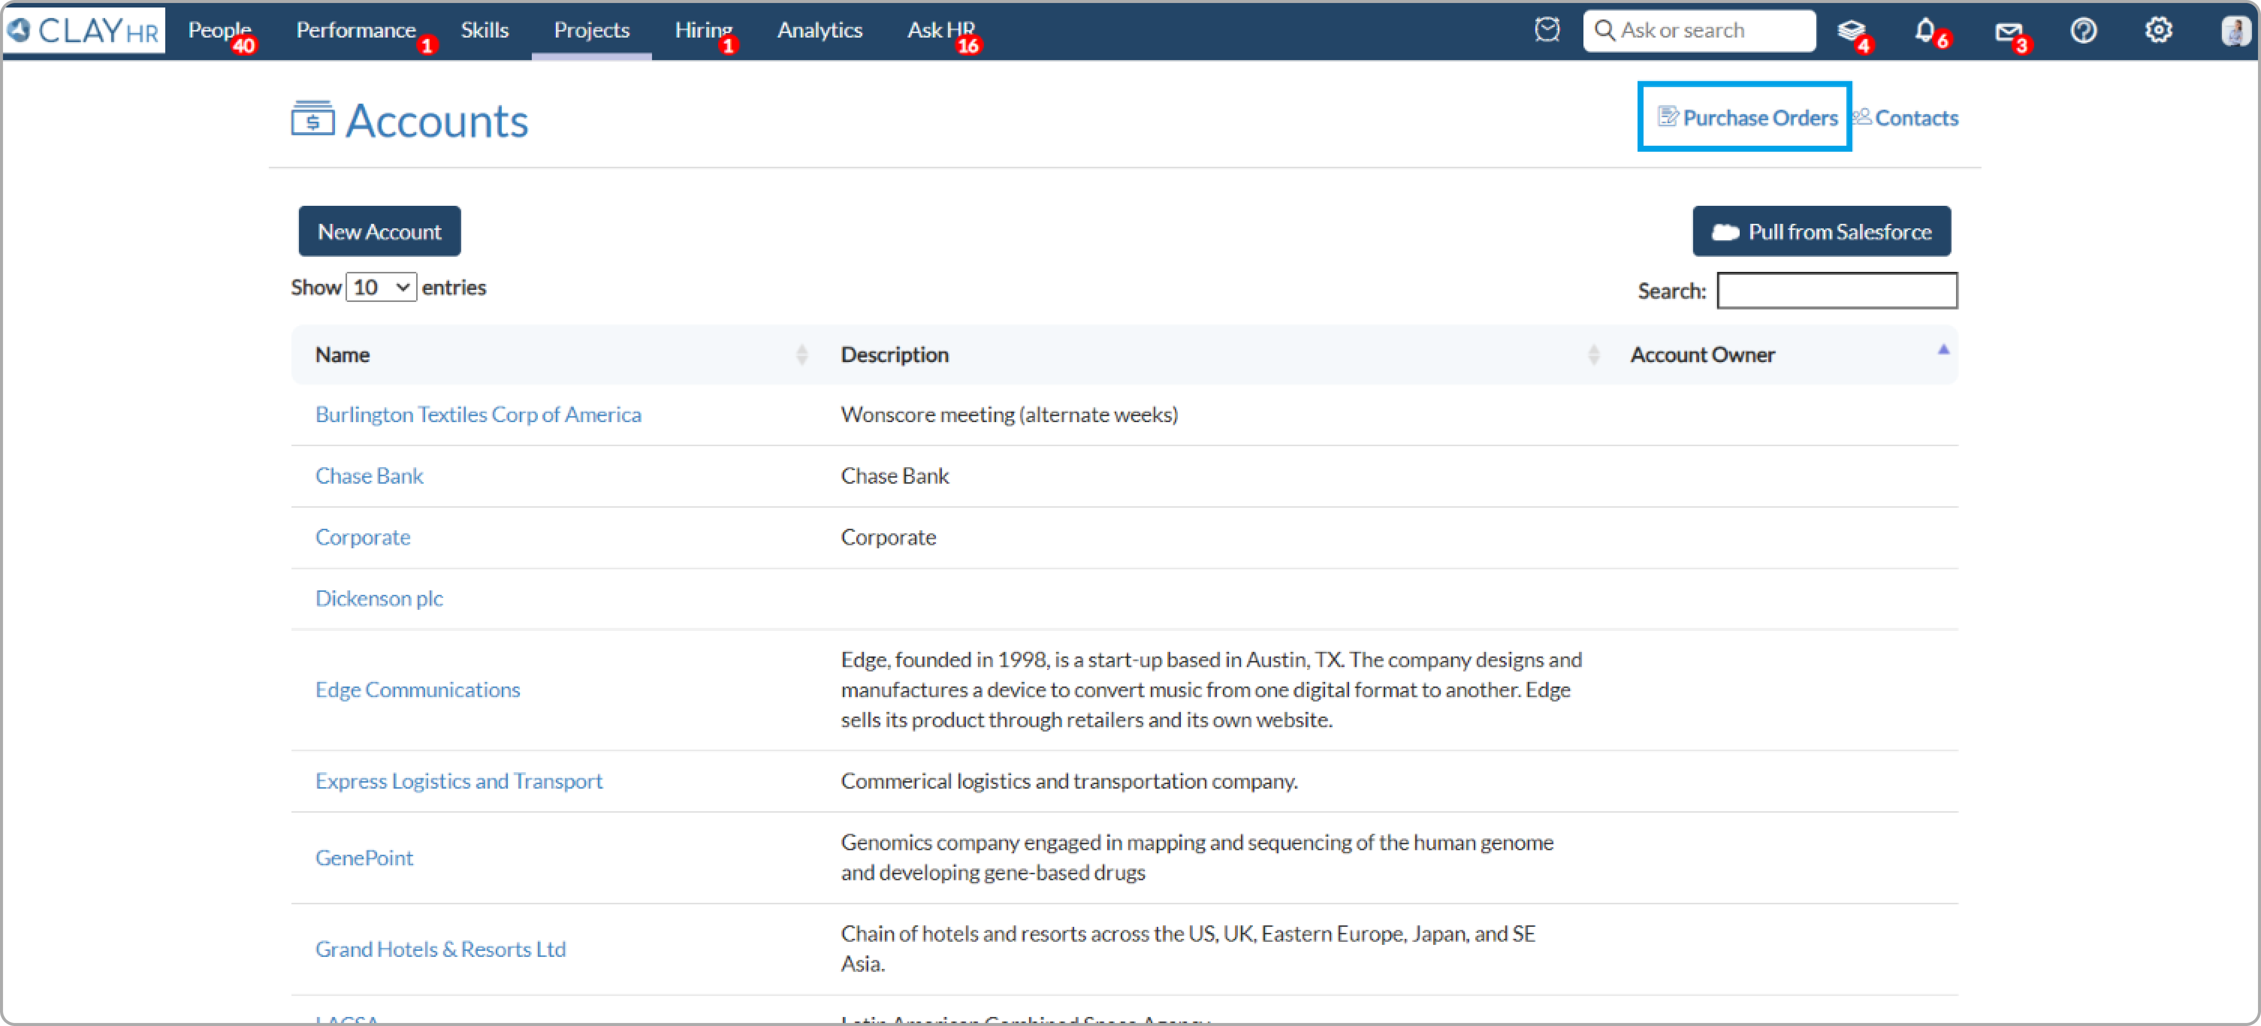
Task: Click the Edge founded in 1998 description
Action: point(1211,690)
